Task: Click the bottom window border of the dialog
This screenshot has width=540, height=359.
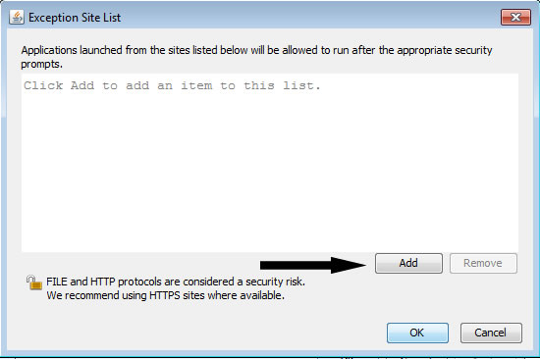Action: (270, 353)
